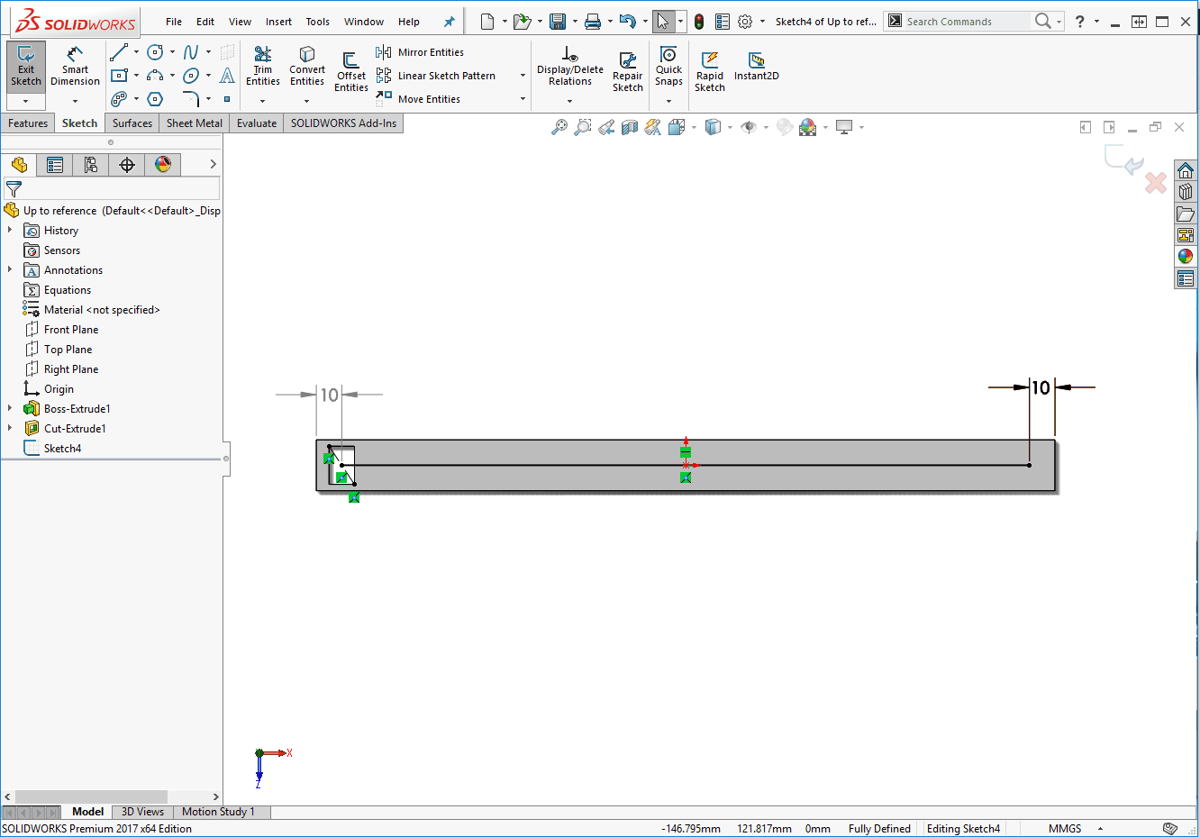Select the Smart Dimension tool
The image size is (1200, 837).
pos(75,66)
